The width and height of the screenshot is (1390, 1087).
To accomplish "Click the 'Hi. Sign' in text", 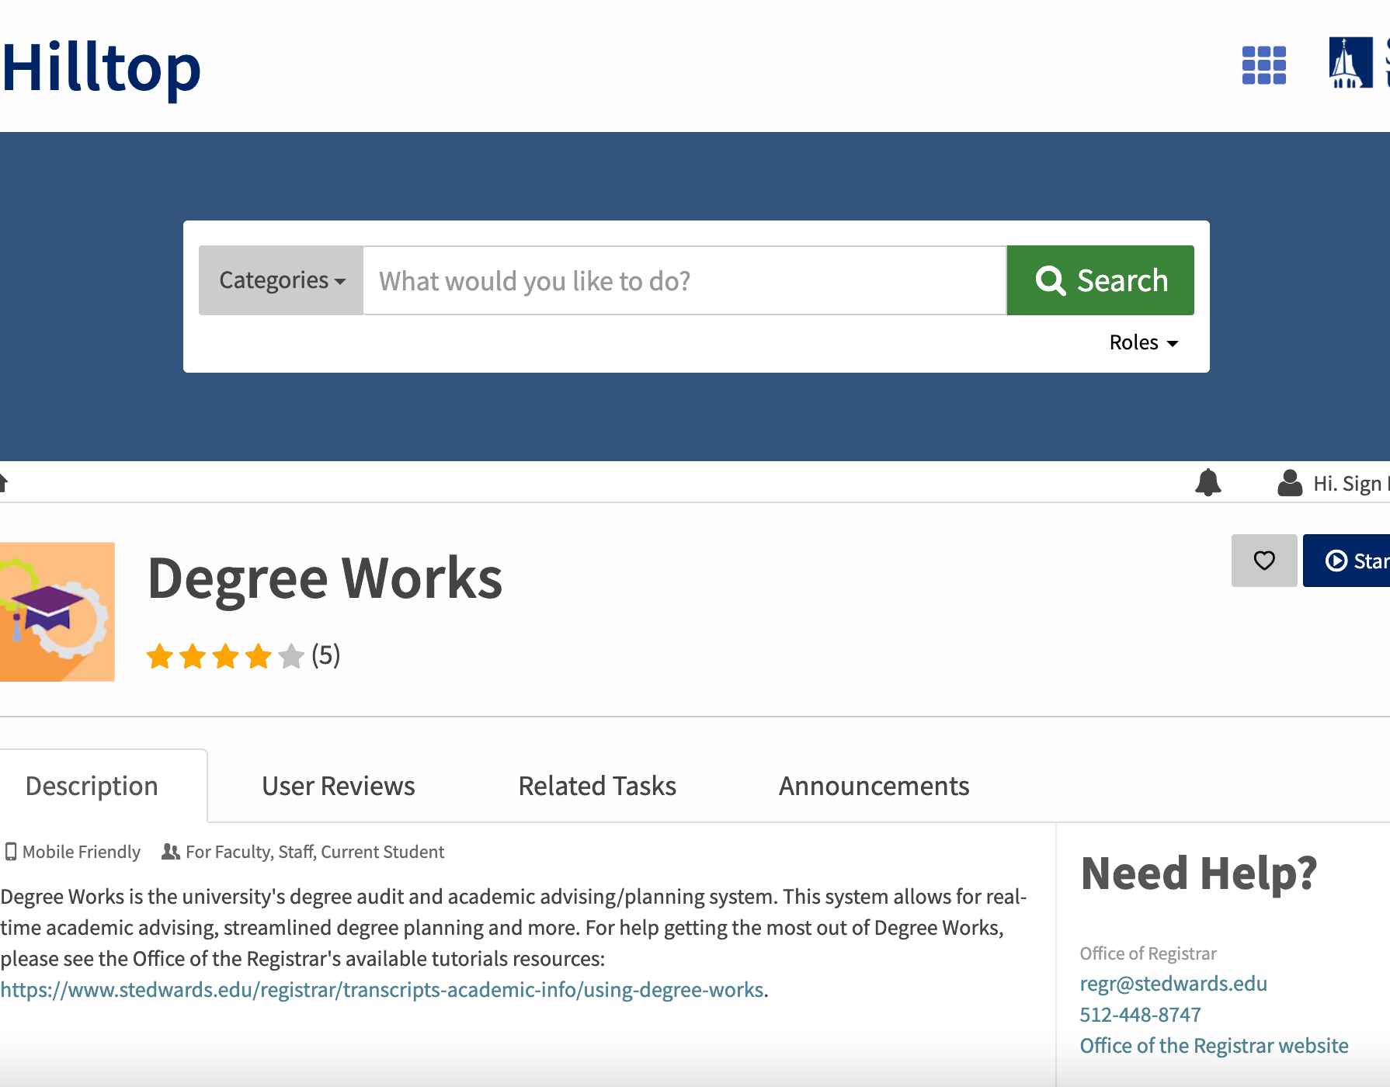I will [x=1350, y=484].
